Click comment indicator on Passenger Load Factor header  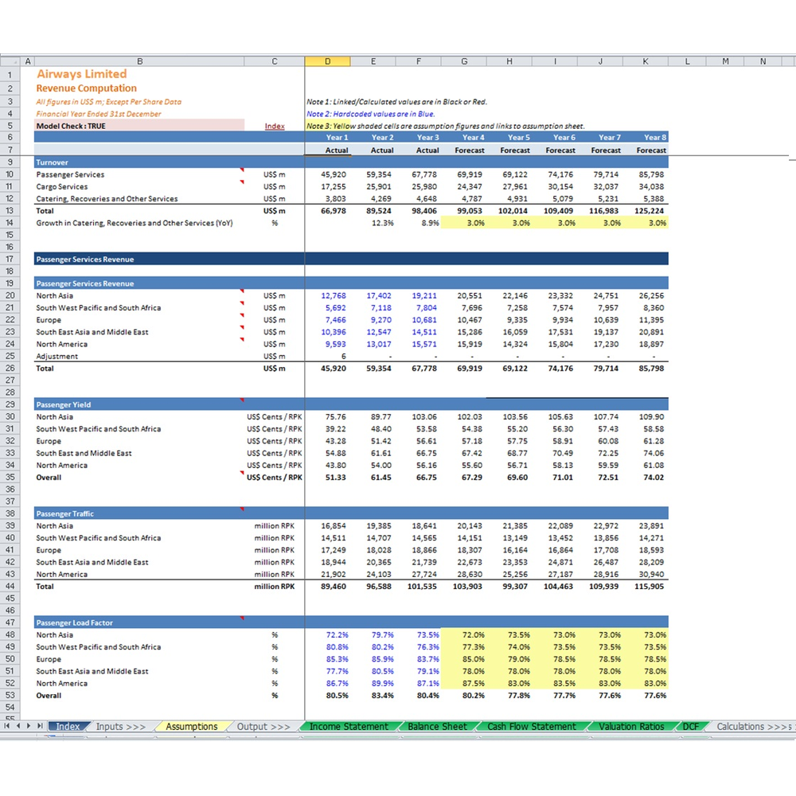[x=242, y=618]
